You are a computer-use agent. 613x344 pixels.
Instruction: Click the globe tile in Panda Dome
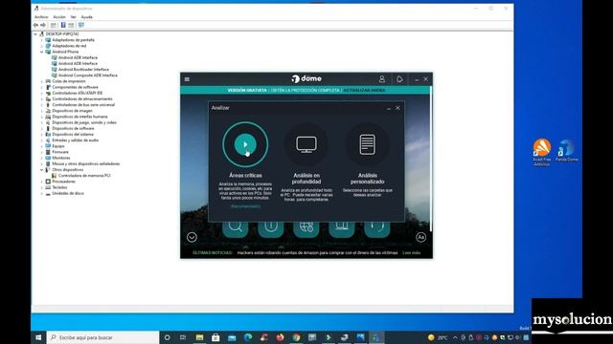pyautogui.click(x=306, y=229)
